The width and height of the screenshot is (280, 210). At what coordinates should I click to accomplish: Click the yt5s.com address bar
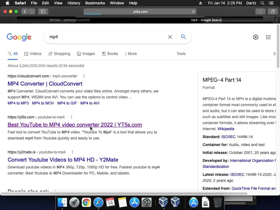point(140,11)
